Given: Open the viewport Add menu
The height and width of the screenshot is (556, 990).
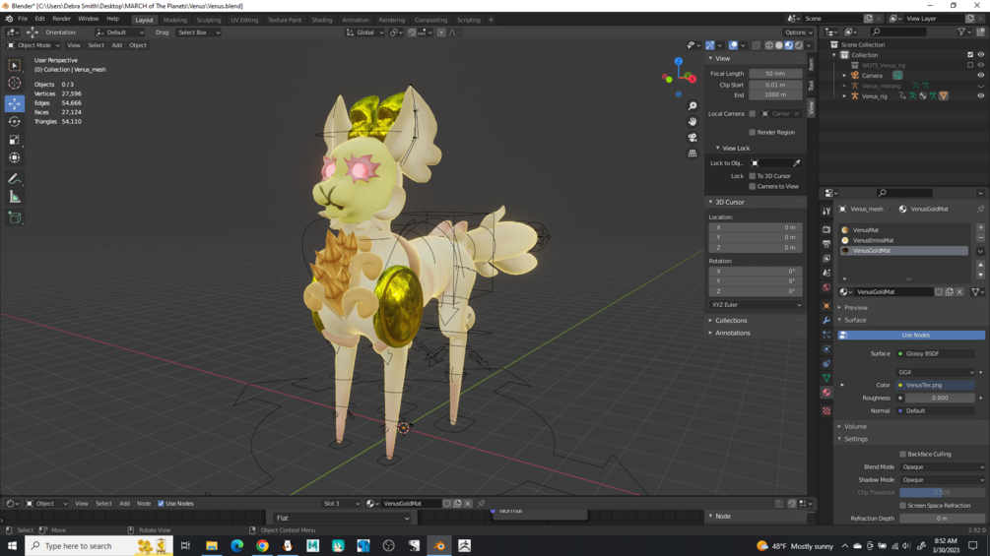Looking at the screenshot, I should tap(117, 45).
